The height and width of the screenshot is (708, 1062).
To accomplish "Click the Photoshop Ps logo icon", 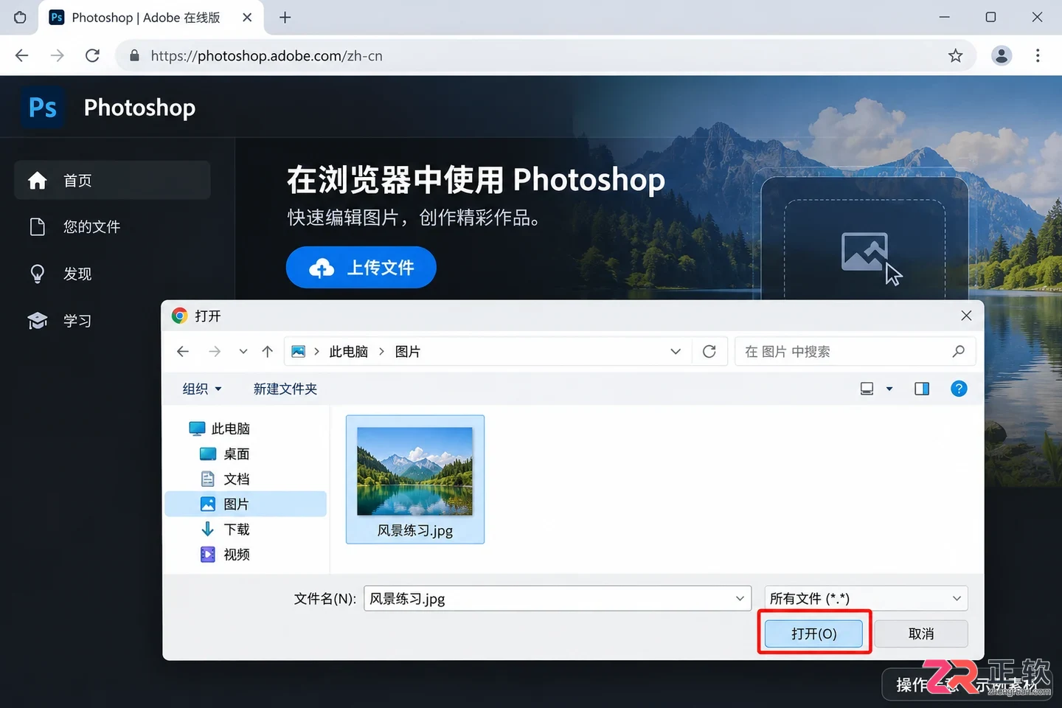I will [x=43, y=108].
